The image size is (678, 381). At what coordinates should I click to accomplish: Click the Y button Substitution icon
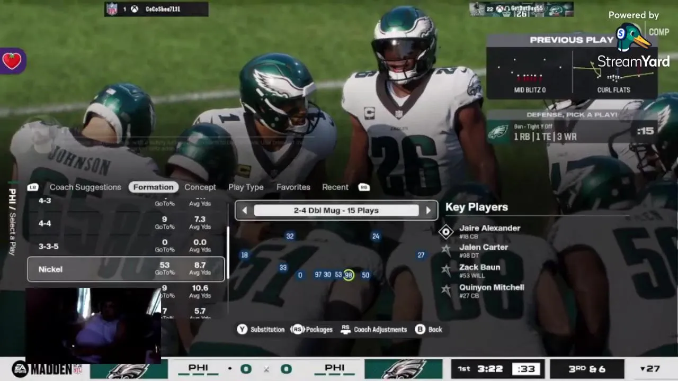click(x=242, y=329)
